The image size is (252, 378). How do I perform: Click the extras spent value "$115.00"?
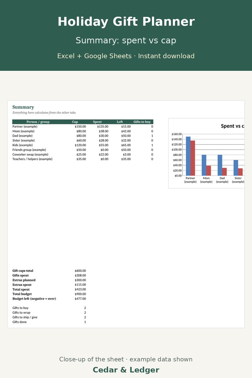coord(80,284)
